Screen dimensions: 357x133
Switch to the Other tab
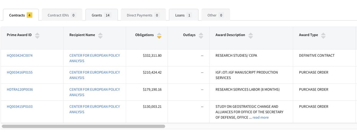tap(215, 15)
